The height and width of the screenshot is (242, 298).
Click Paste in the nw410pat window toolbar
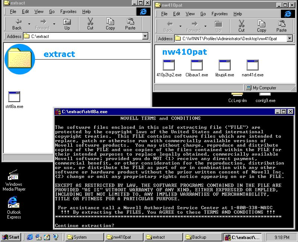point(282,26)
